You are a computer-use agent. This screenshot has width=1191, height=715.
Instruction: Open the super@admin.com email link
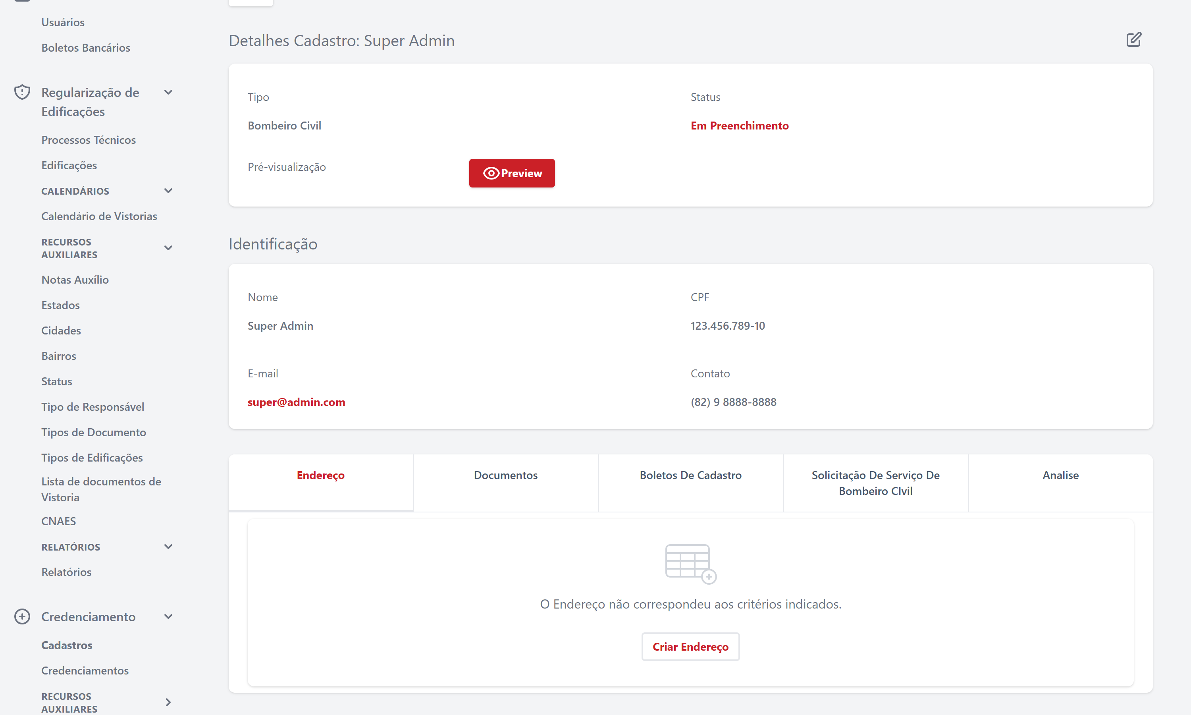click(296, 402)
